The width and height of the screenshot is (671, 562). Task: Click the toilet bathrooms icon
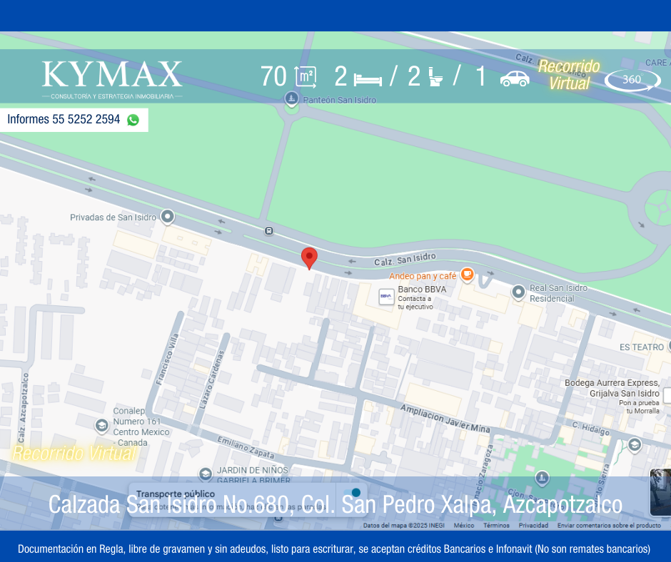pyautogui.click(x=435, y=77)
